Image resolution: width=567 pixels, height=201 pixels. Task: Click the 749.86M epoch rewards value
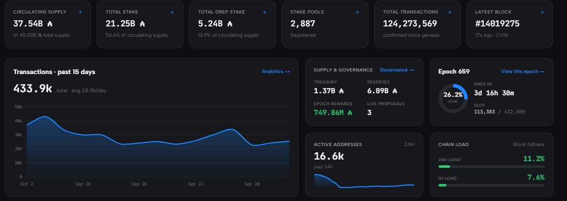pyautogui.click(x=333, y=113)
